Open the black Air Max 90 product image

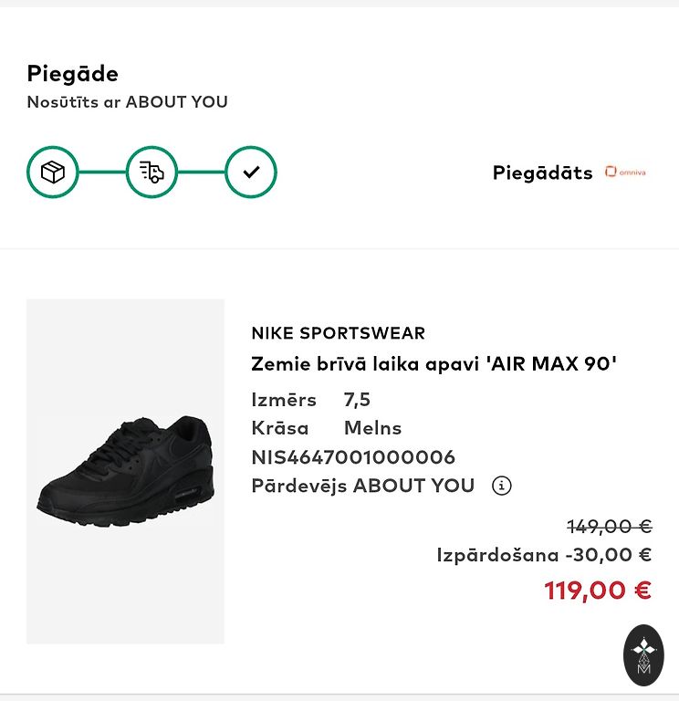tap(125, 471)
